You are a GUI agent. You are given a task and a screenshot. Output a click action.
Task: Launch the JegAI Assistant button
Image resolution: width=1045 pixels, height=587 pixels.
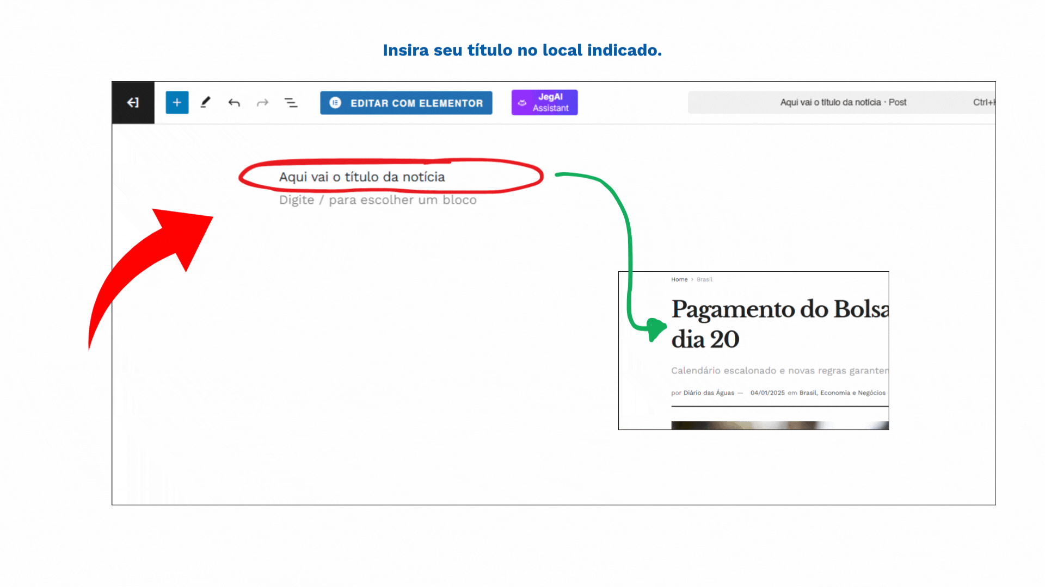[544, 103]
